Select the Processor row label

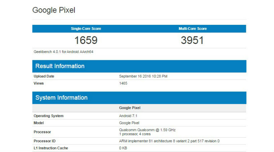42,132
